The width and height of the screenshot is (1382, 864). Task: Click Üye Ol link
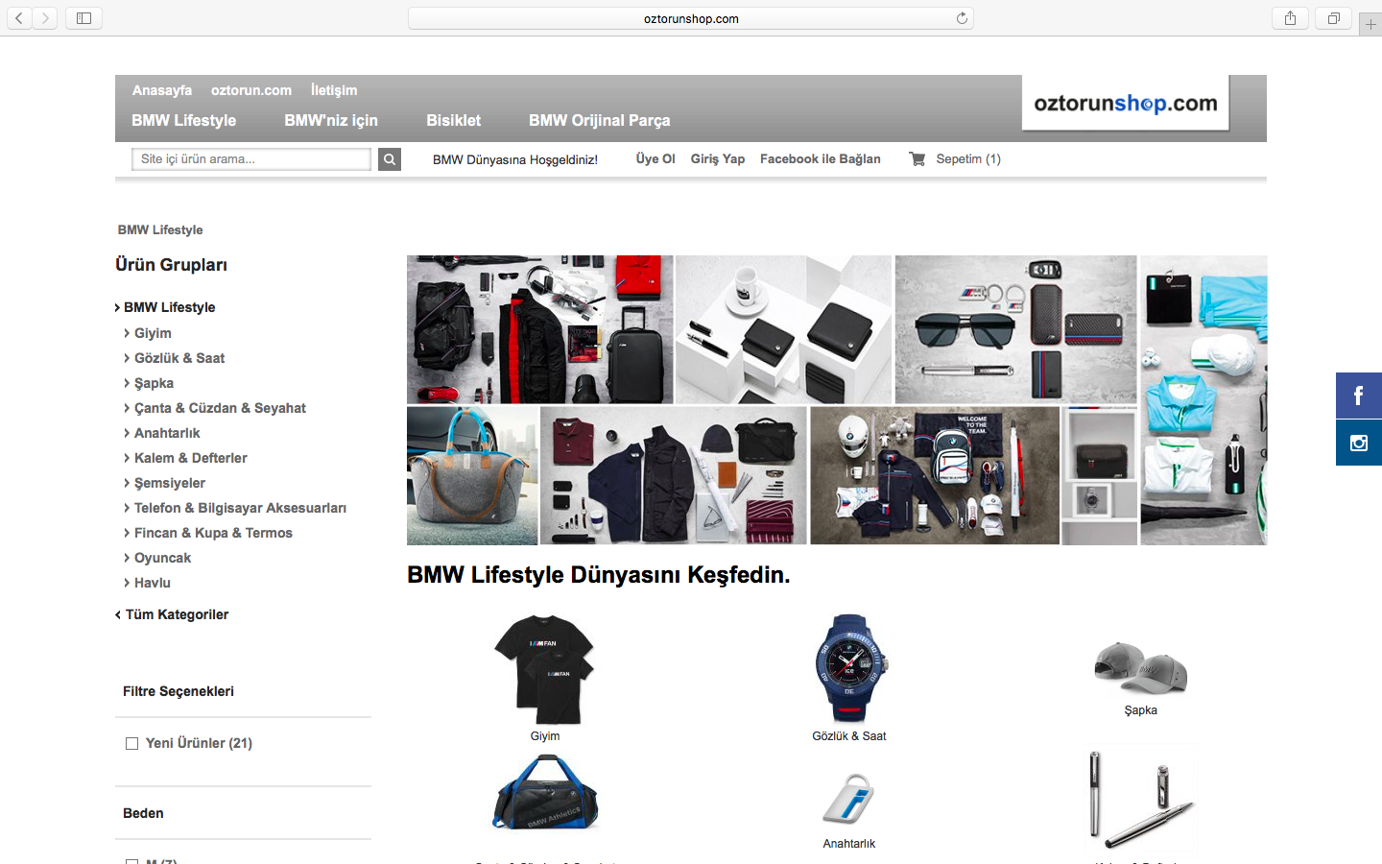coord(655,159)
